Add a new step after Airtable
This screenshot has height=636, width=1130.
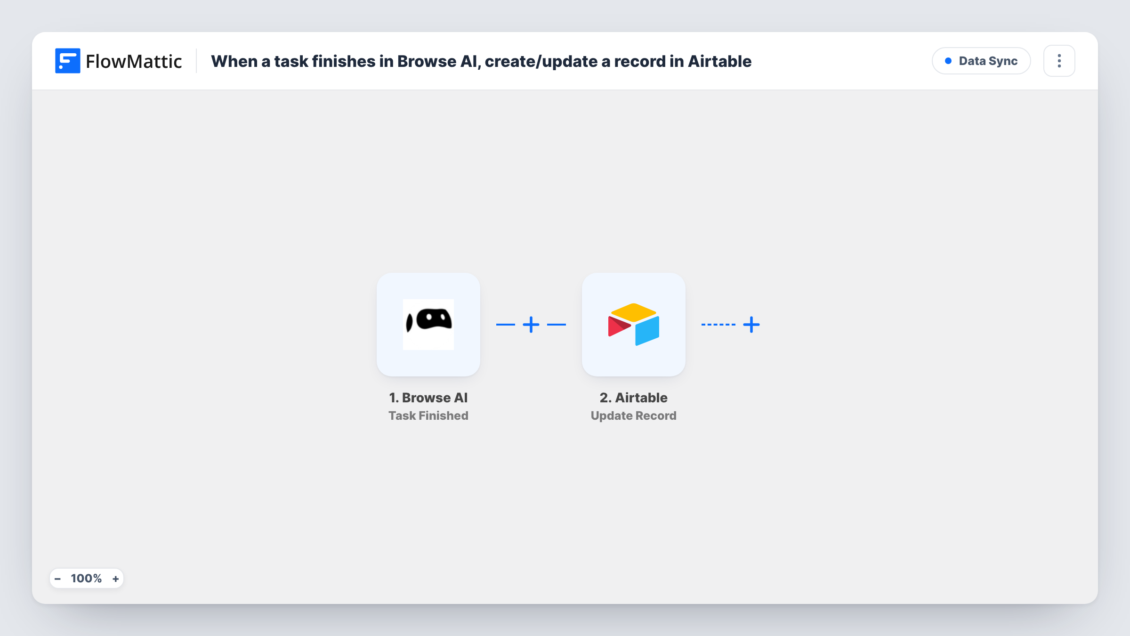(x=751, y=325)
